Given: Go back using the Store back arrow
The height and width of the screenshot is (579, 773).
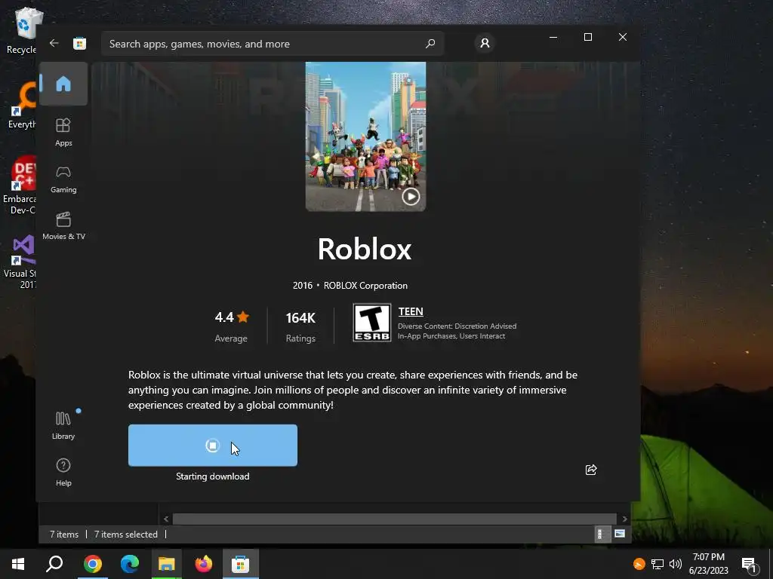Looking at the screenshot, I should click(54, 43).
